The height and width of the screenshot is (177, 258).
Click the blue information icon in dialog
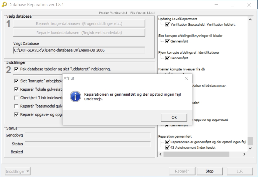pyautogui.click(x=75, y=96)
